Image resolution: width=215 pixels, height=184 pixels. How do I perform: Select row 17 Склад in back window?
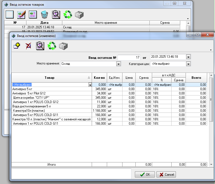click(x=92, y=27)
